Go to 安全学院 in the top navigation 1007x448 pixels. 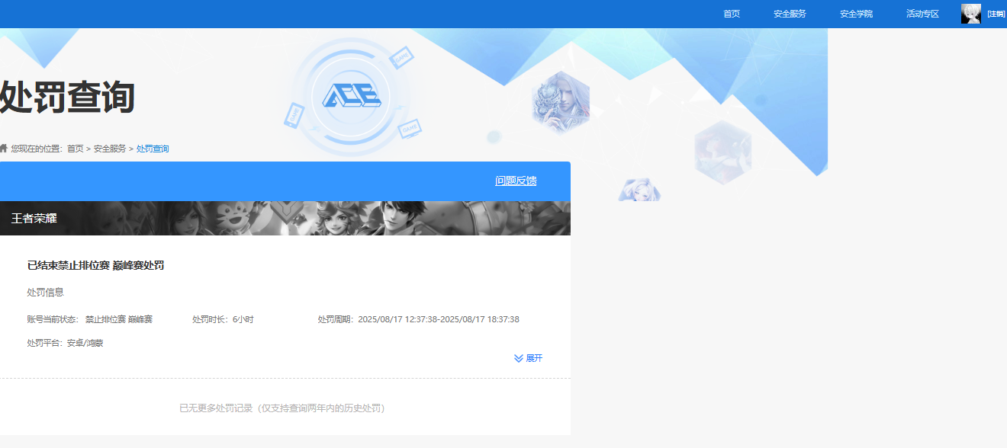coord(856,14)
